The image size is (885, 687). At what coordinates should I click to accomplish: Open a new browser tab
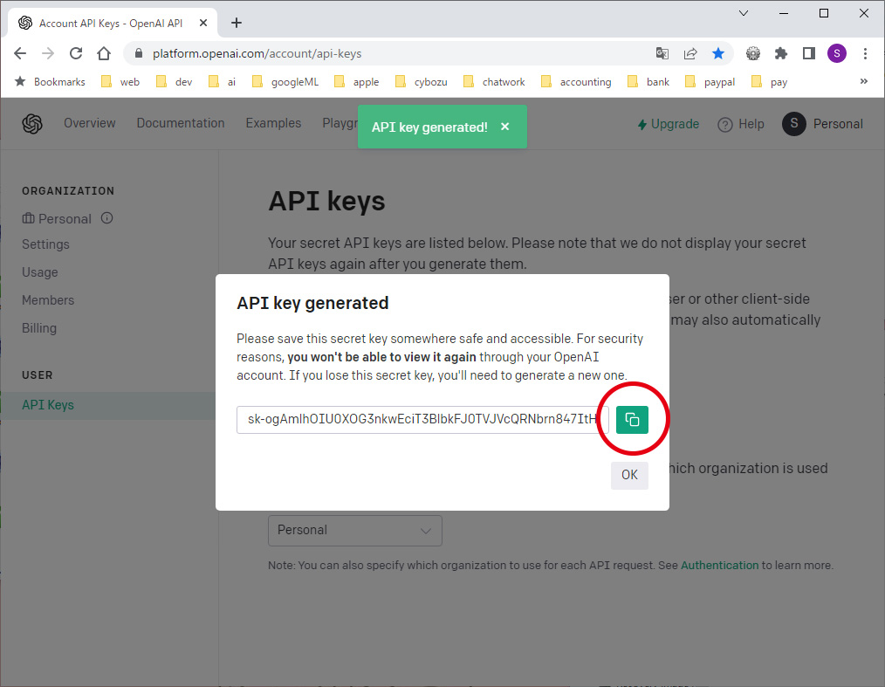coord(237,23)
